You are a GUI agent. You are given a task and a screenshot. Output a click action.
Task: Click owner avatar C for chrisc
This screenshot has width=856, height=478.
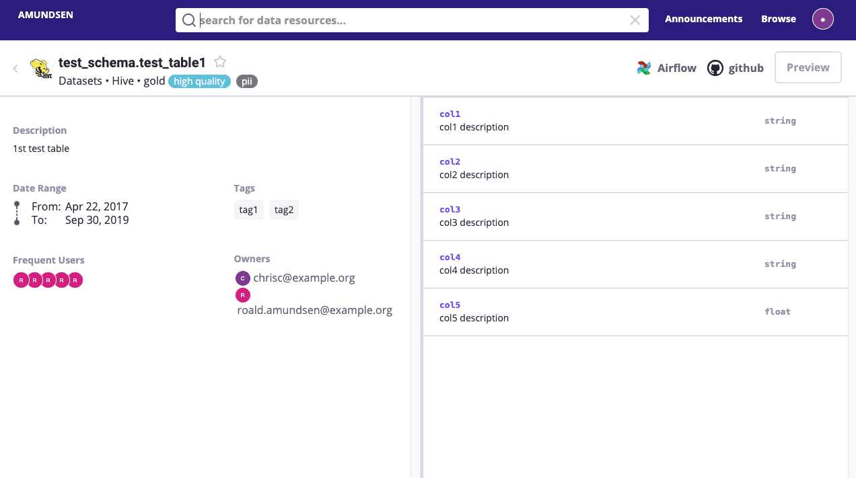243,278
